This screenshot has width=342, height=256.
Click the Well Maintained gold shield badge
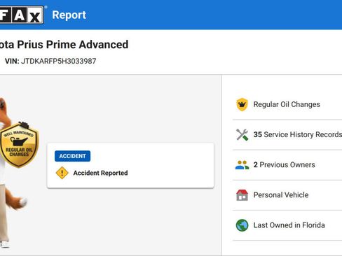[x=19, y=145]
